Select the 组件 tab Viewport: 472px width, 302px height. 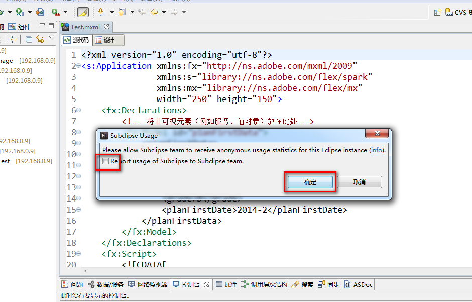pyautogui.click(x=19, y=27)
